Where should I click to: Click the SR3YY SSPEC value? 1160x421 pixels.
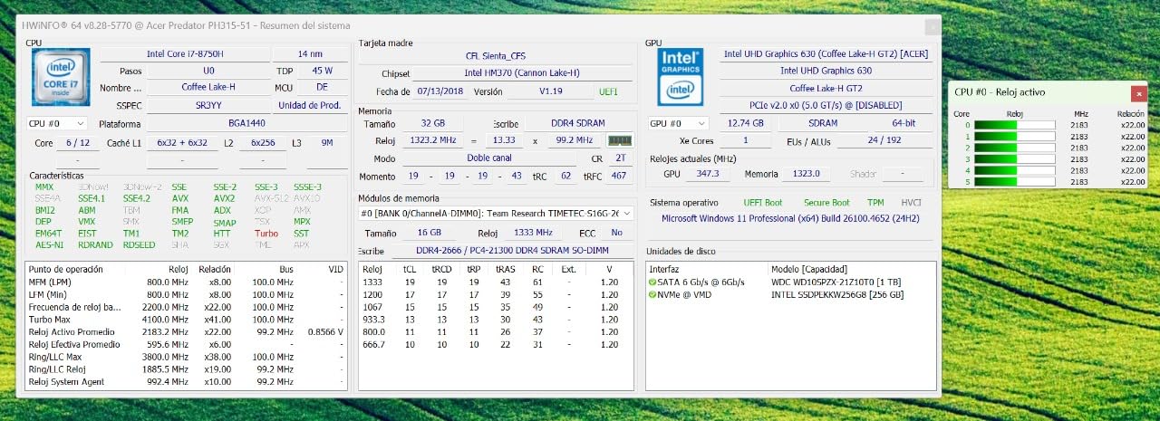[208, 105]
